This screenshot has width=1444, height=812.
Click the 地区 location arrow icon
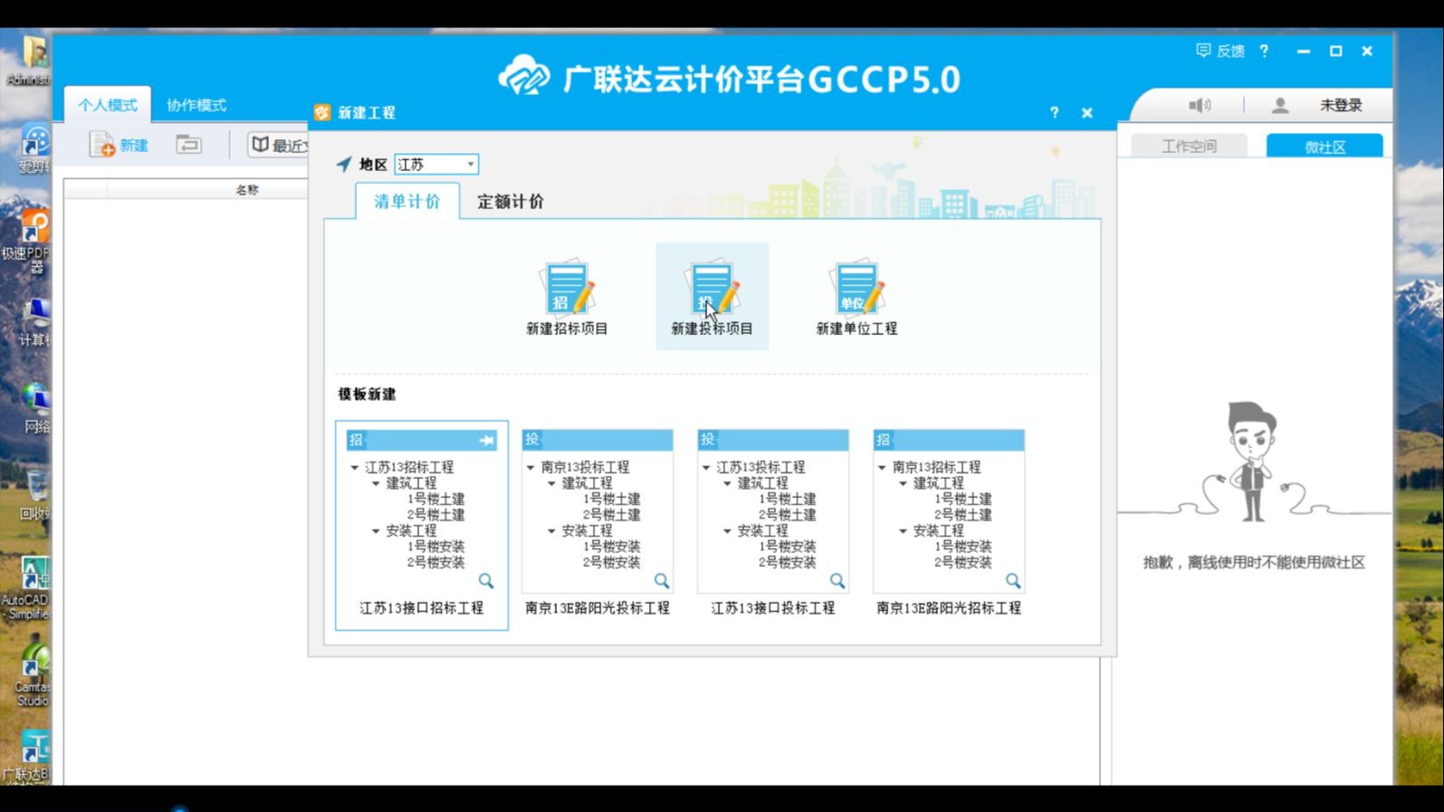[344, 165]
